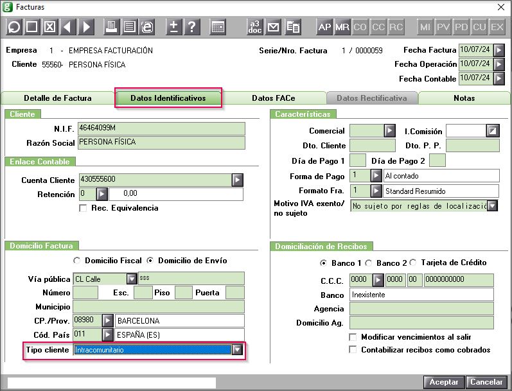
Task: Click the envelope email icon
Action: (273, 27)
